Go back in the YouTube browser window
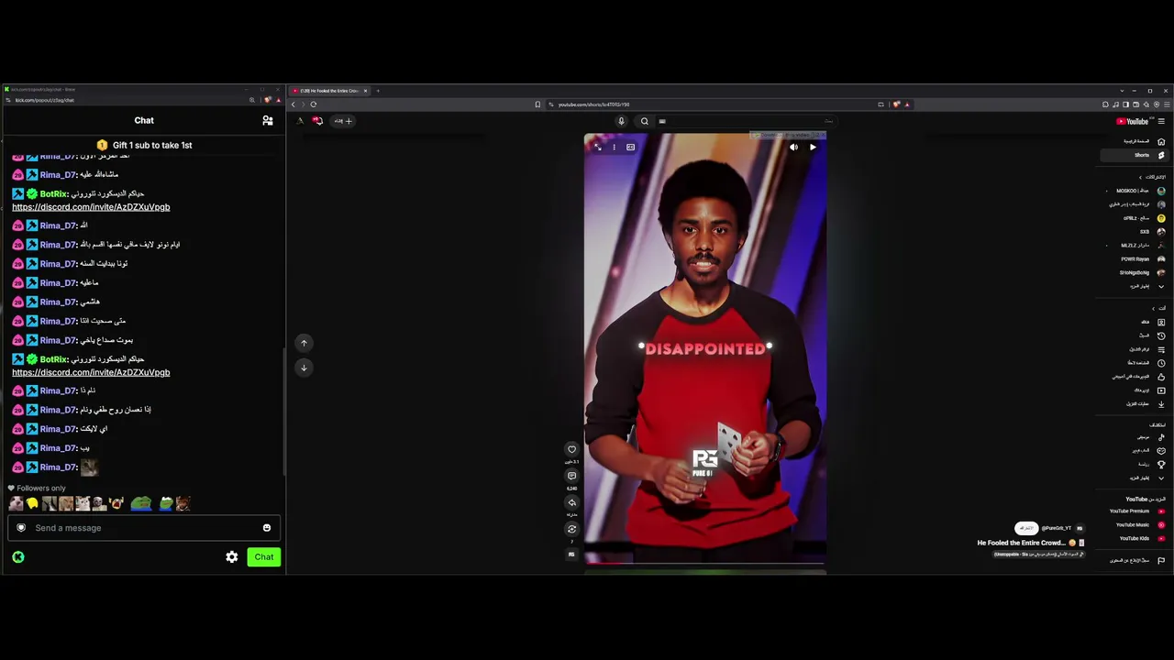The width and height of the screenshot is (1174, 660). 293,104
